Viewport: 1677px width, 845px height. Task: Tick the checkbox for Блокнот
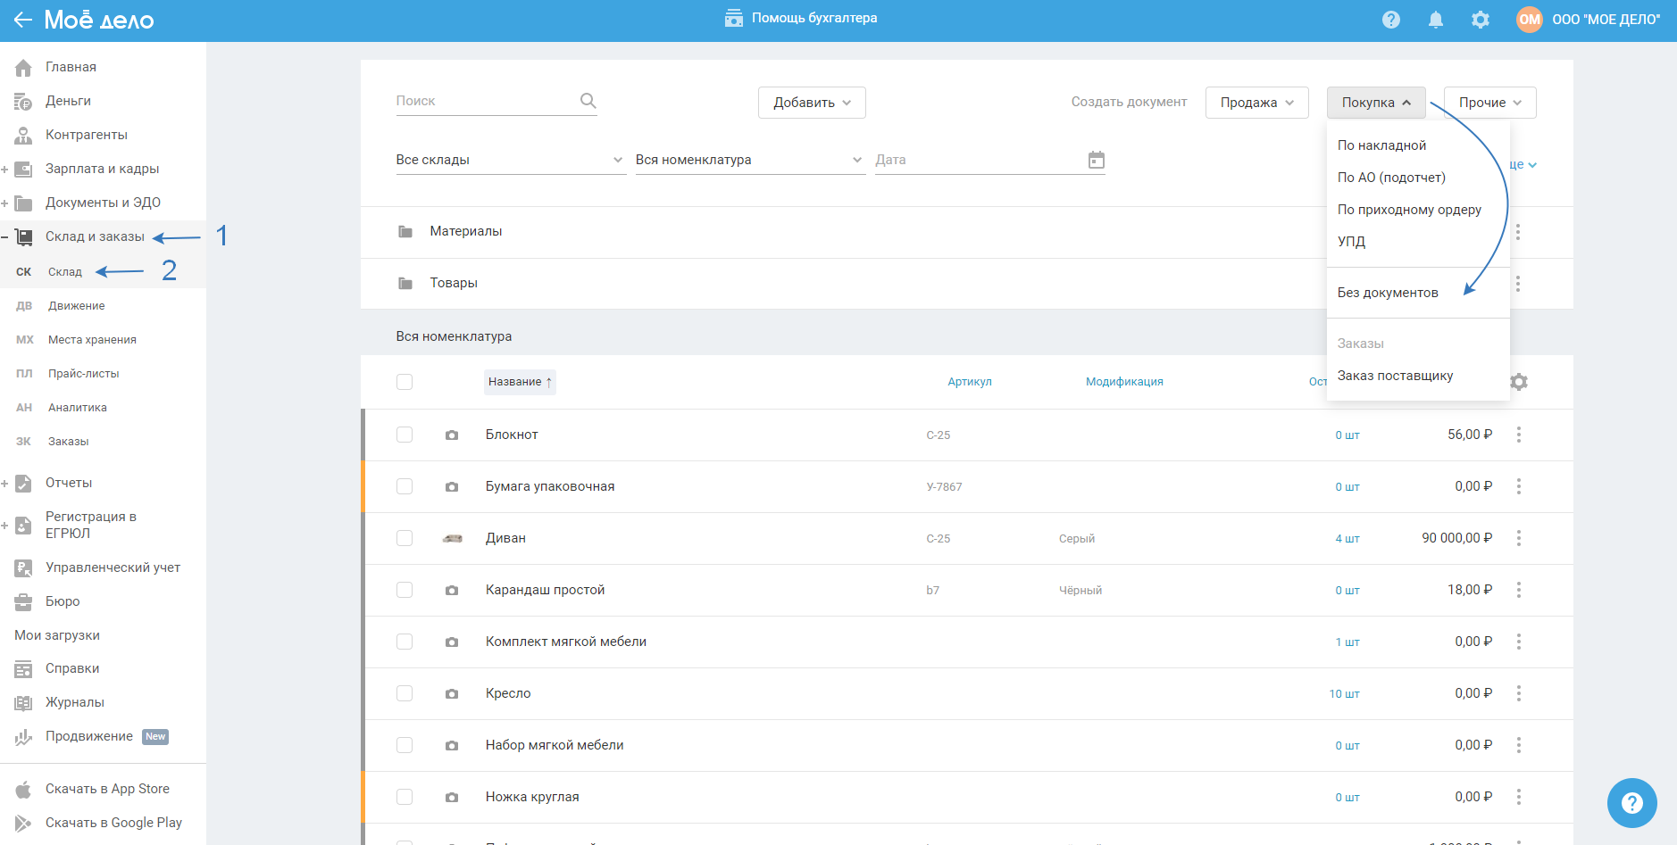405,435
